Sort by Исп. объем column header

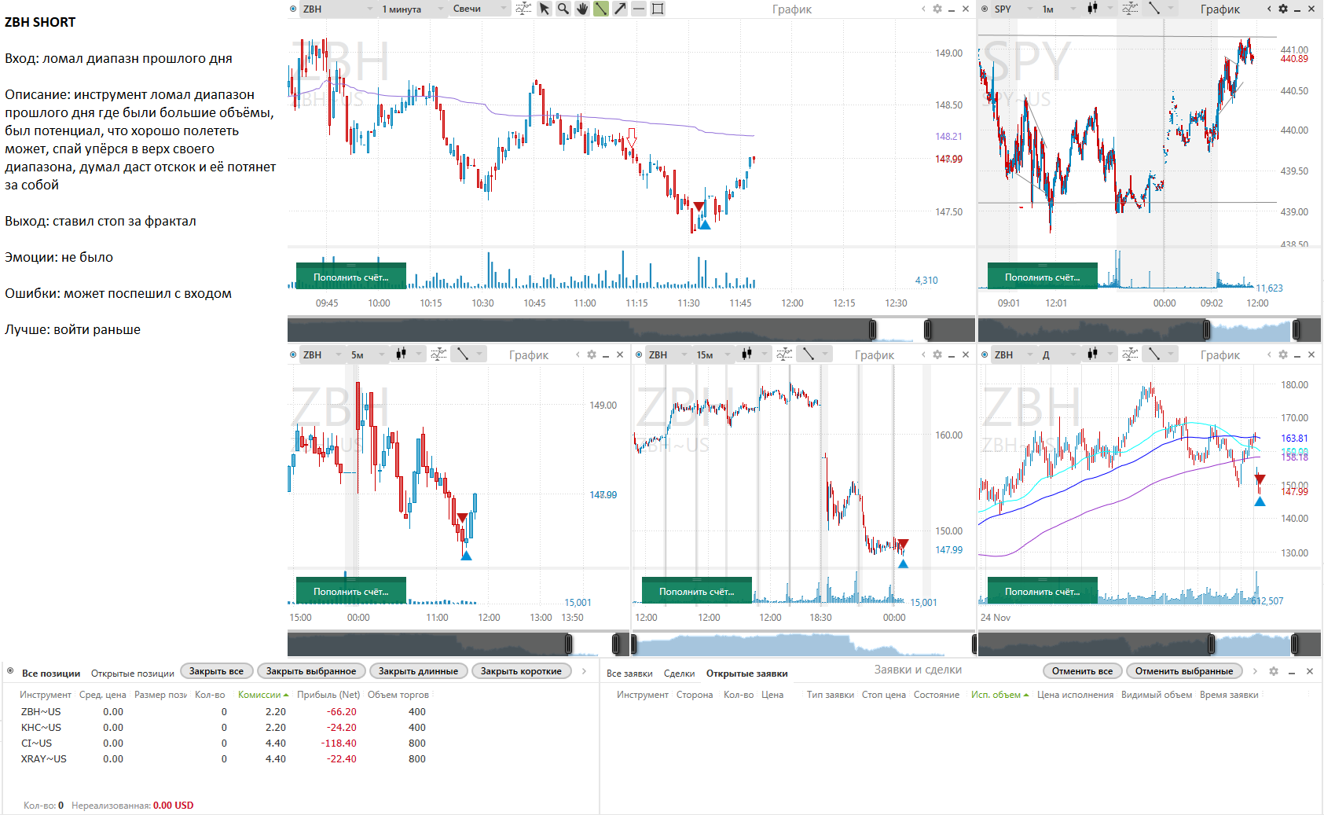click(x=999, y=695)
